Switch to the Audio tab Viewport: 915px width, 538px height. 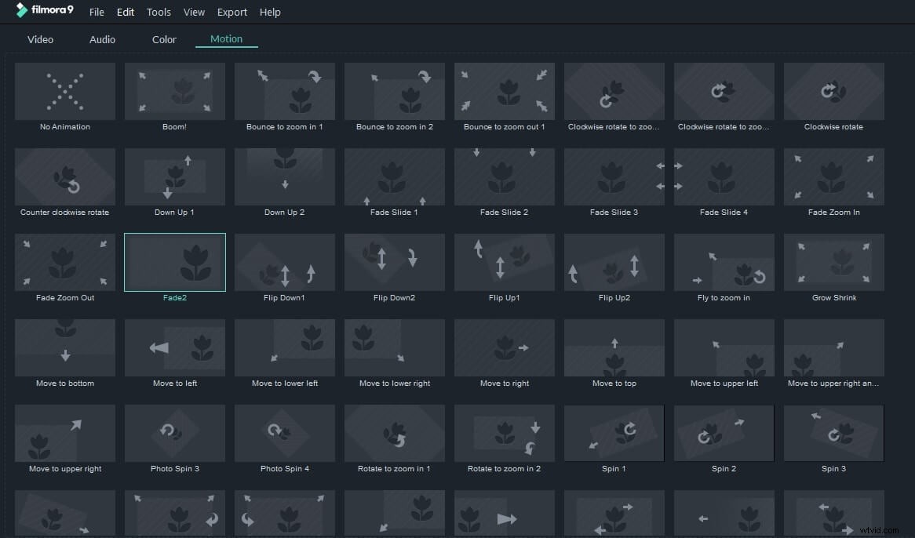(102, 38)
